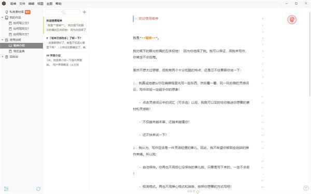
Task: Click the document icon beside 如何写公文?
Action: pyautogui.click(x=10, y=23)
